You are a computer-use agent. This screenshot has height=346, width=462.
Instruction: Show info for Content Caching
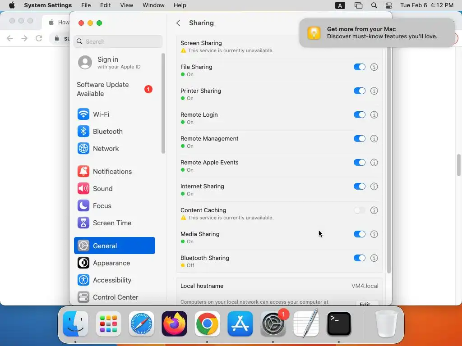click(x=374, y=210)
